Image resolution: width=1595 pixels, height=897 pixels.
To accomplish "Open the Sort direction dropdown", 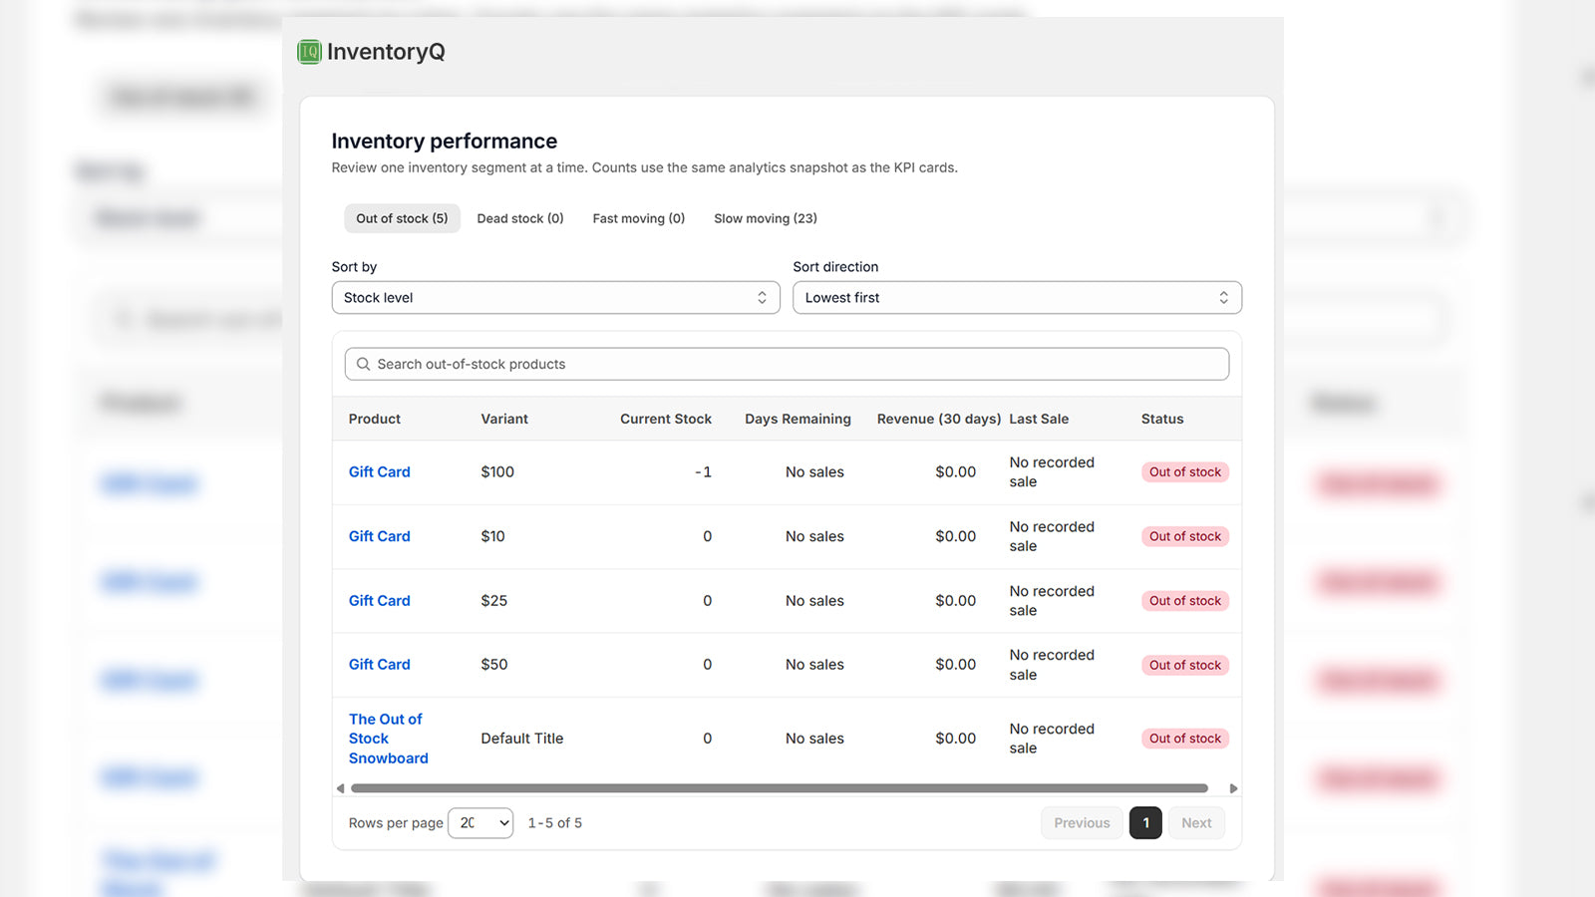I will click(x=1017, y=297).
